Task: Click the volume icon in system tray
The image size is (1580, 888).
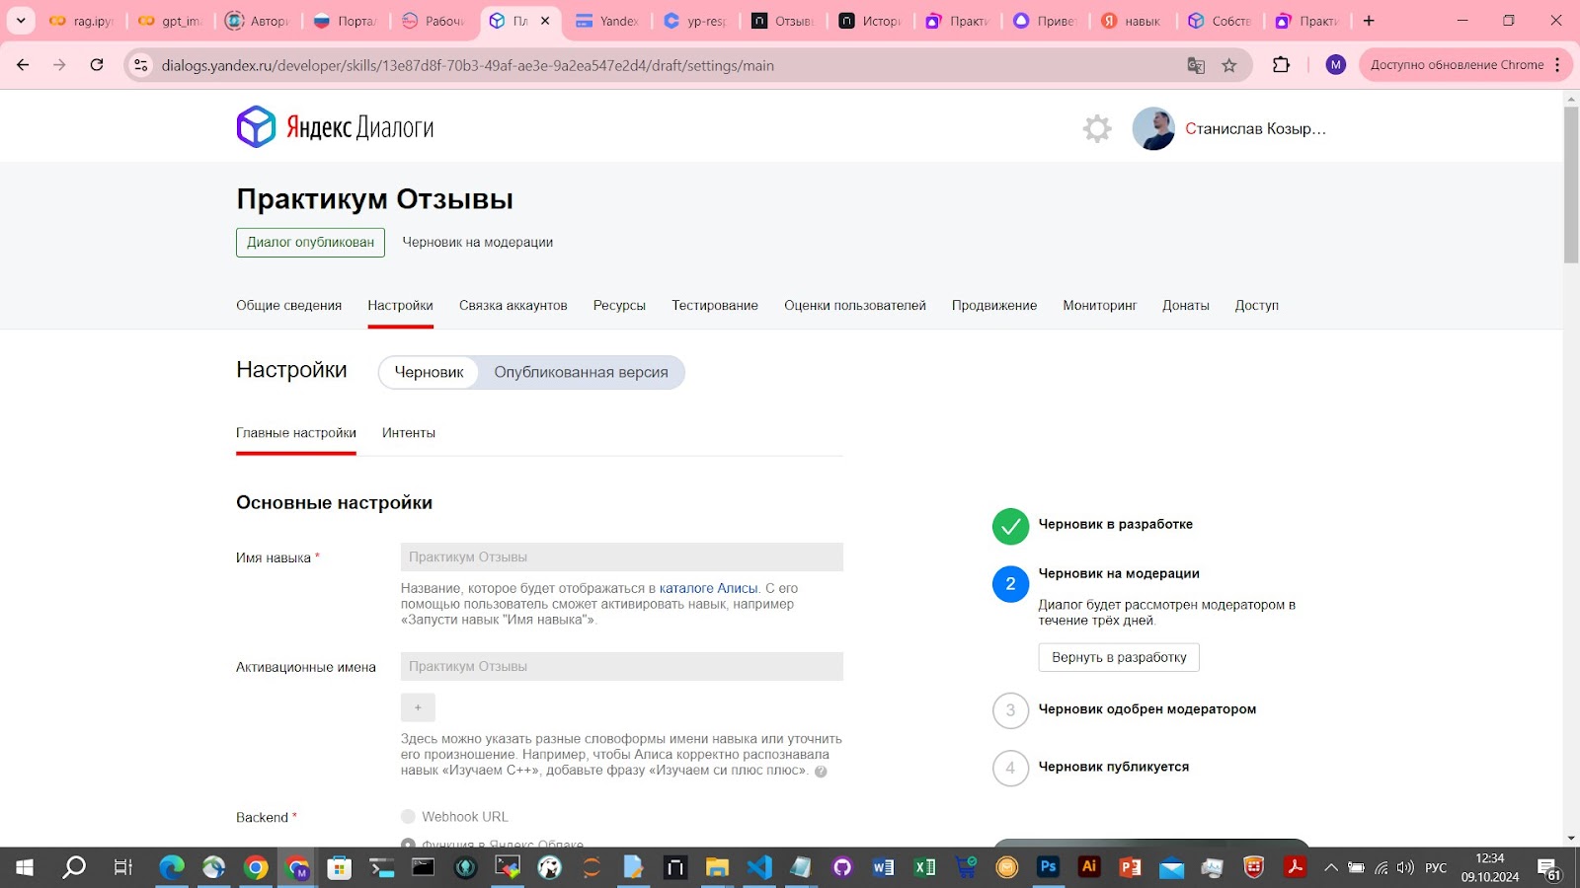Action: 1405,868
